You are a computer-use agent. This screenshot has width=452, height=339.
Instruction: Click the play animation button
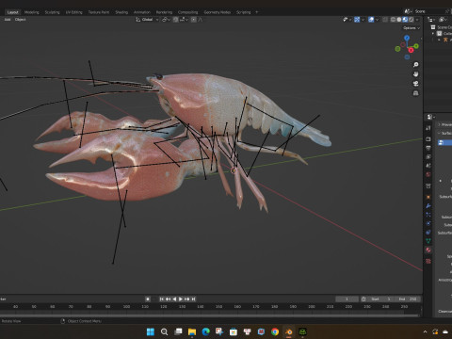[x=181, y=299]
